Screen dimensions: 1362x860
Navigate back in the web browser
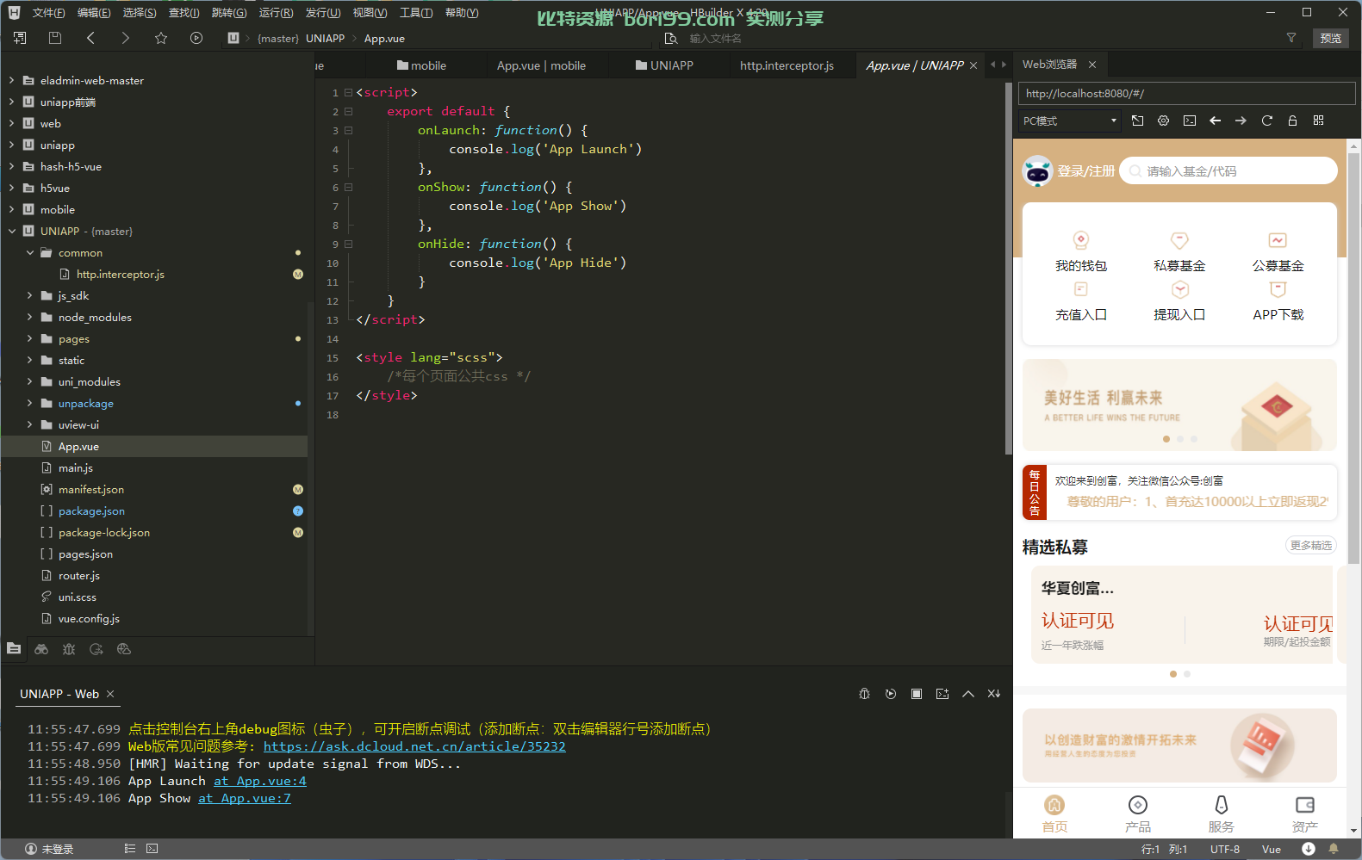click(x=1216, y=121)
